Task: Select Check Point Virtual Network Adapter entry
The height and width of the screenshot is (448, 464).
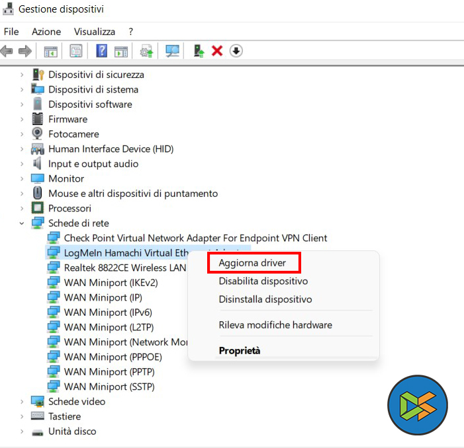Action: tap(196, 238)
